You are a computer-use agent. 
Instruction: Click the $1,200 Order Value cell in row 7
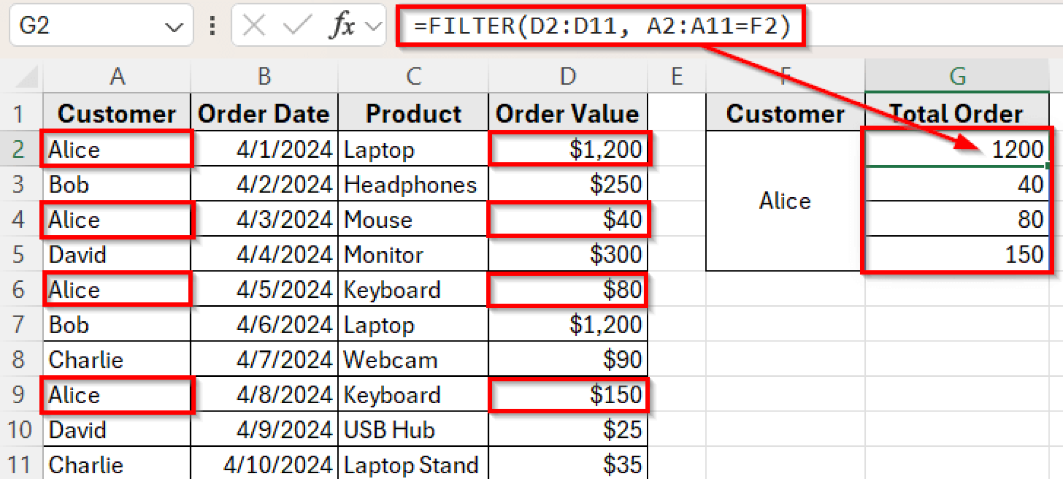tap(567, 324)
